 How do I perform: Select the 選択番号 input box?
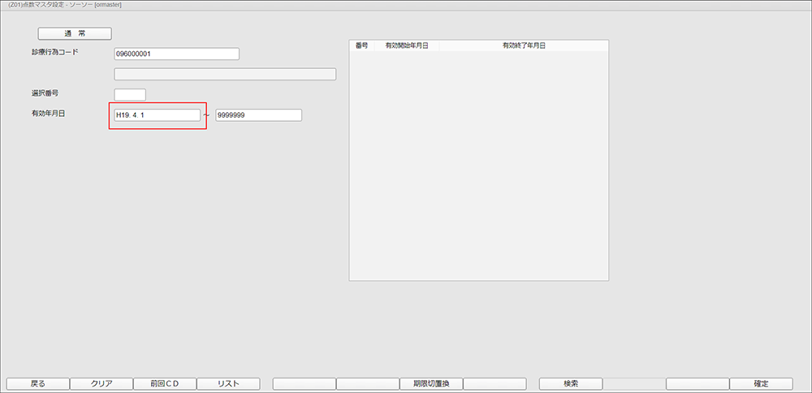pos(130,95)
